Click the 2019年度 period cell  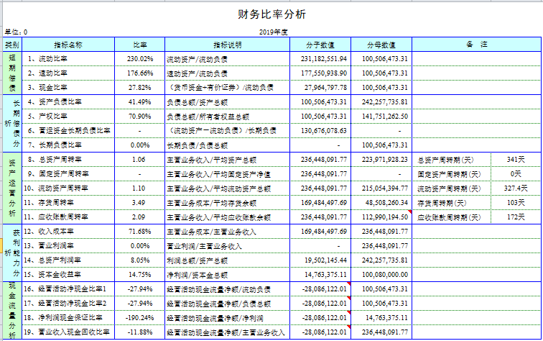(272, 32)
